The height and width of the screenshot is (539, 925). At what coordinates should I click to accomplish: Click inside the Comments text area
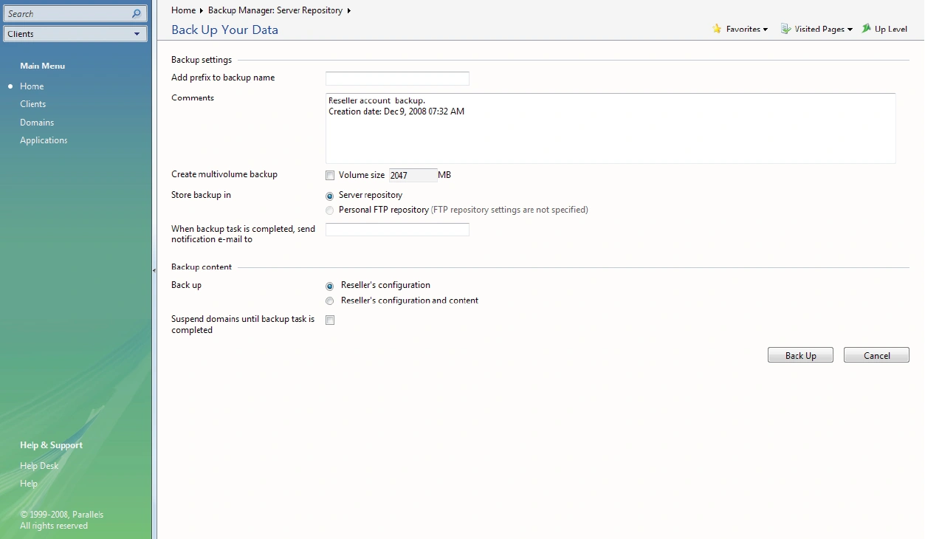[x=611, y=128]
